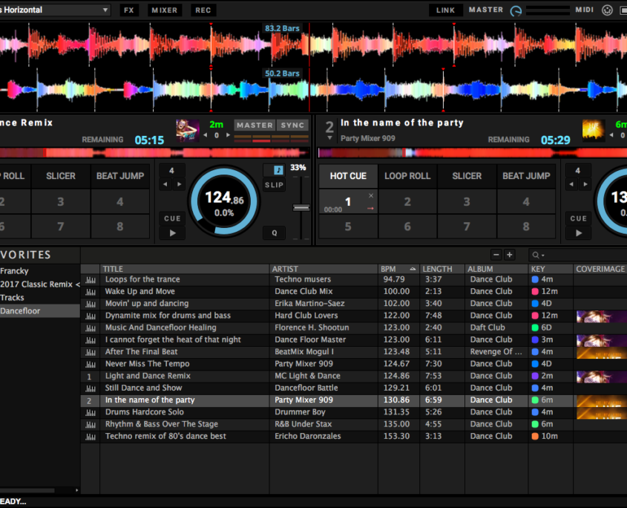Click the minus button in the browser toolbar

[x=496, y=255]
